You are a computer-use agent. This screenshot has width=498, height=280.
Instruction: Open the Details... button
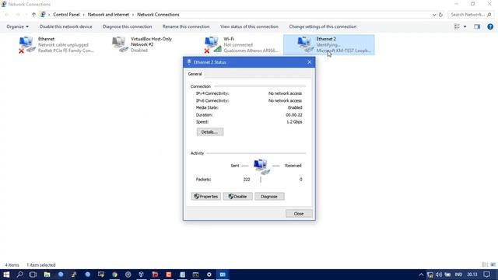point(210,132)
